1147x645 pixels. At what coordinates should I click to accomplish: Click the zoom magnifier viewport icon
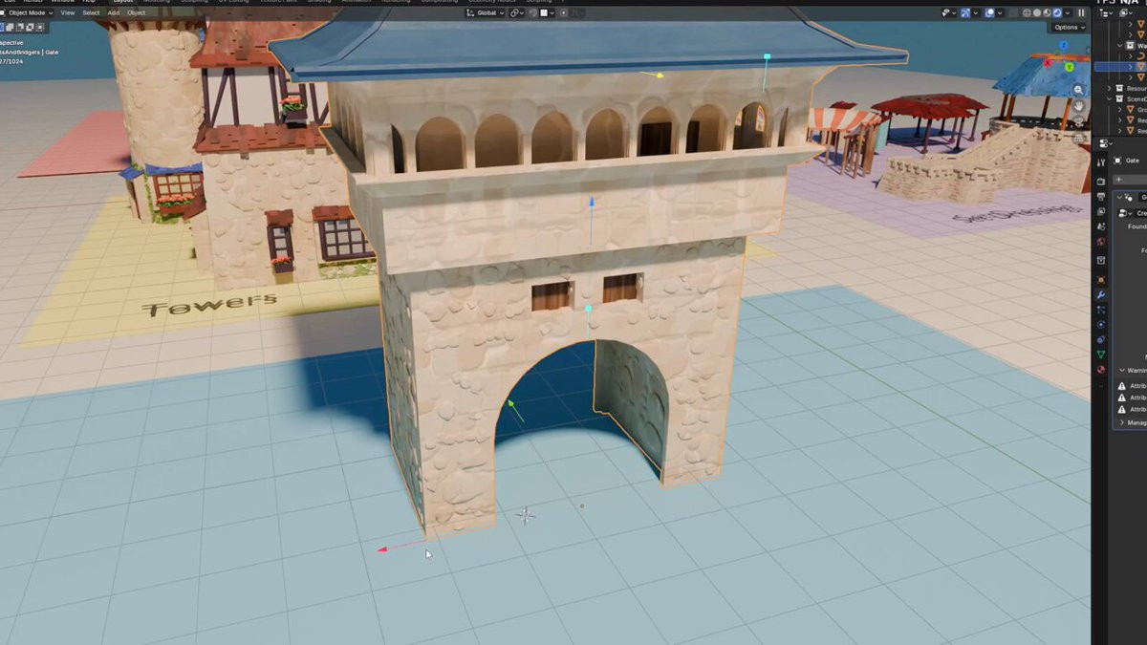point(1078,90)
